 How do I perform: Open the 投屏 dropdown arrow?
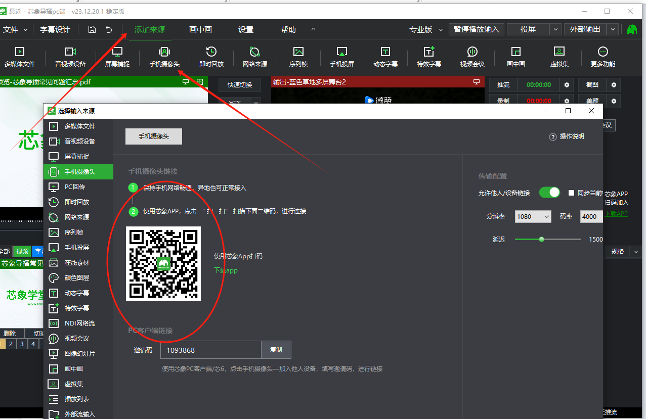point(556,29)
